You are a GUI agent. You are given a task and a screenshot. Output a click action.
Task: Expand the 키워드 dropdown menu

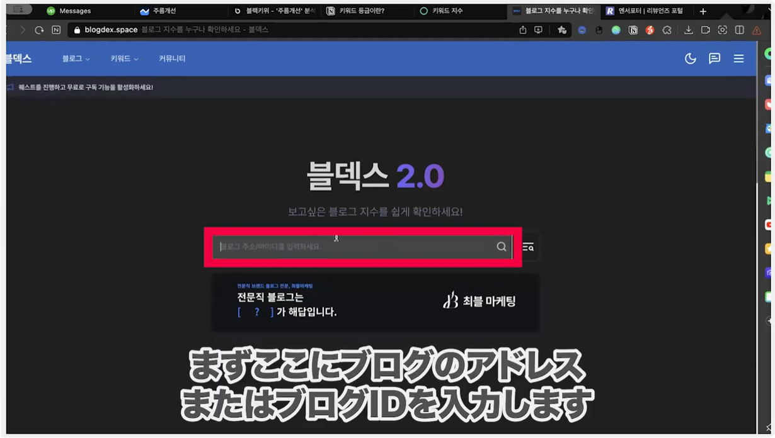(124, 59)
